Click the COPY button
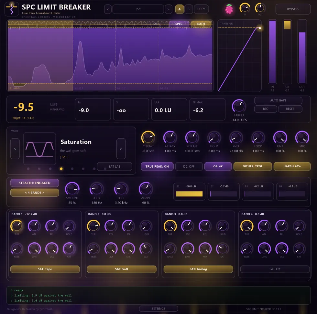The width and height of the screenshot is (317, 314). click(x=201, y=9)
